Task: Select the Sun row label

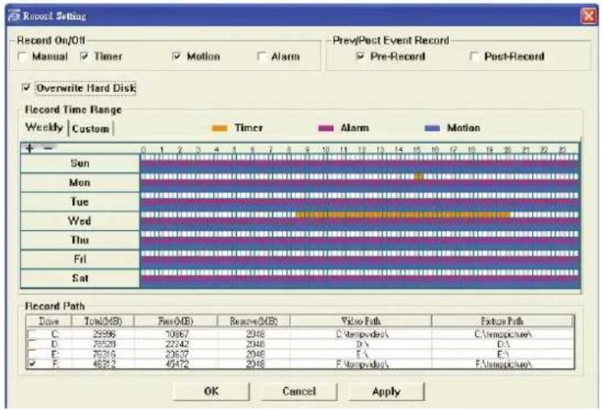Action: [x=80, y=164]
